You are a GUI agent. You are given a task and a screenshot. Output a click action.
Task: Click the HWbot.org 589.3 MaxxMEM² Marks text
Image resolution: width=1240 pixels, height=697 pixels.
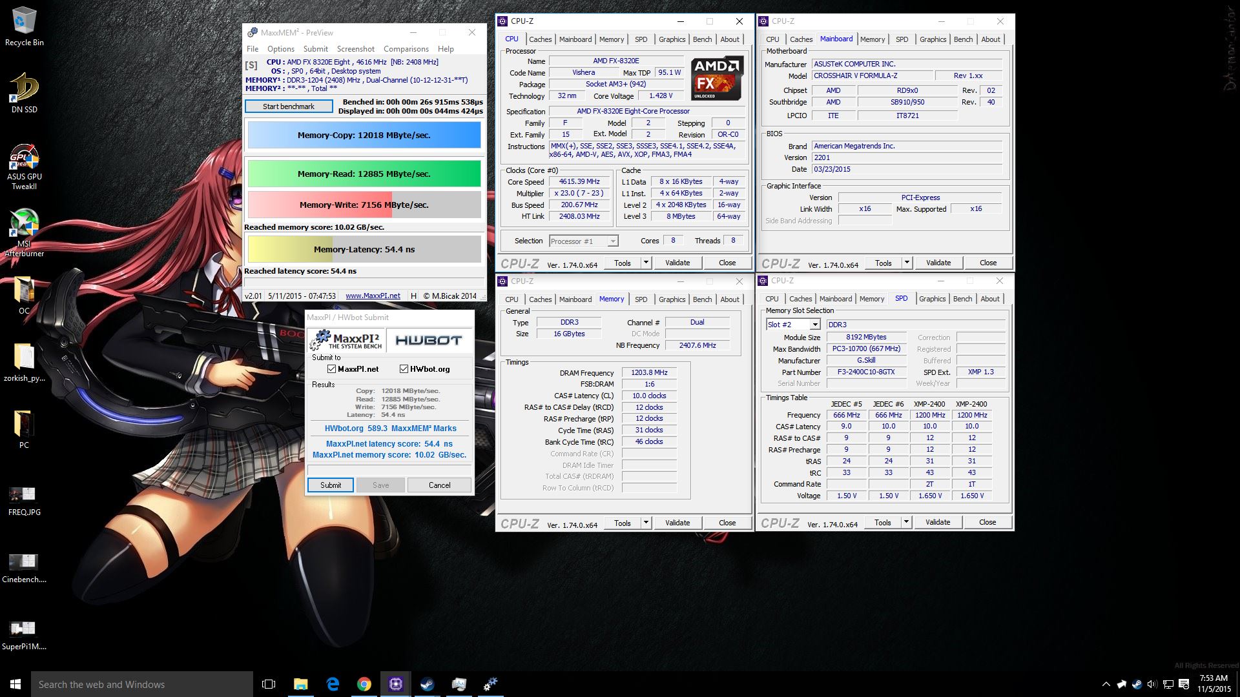(390, 429)
